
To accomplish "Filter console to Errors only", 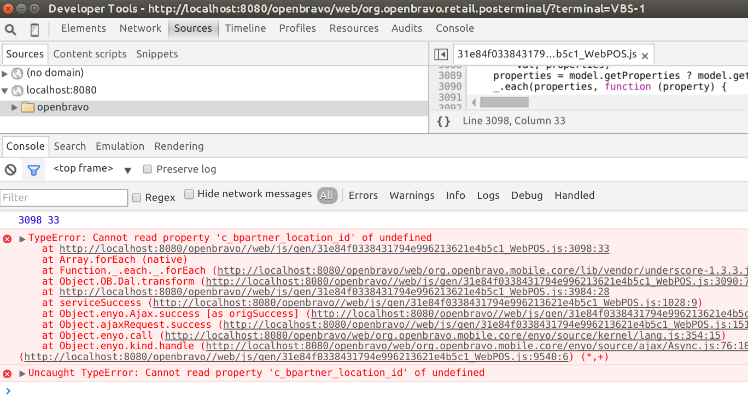I will coord(363,196).
